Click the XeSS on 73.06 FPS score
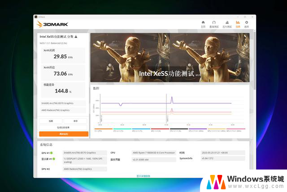 click(63, 74)
